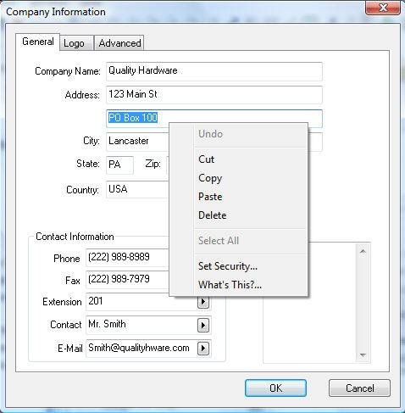Confirm with the OK button
This screenshot has height=413, width=405.
(x=275, y=388)
